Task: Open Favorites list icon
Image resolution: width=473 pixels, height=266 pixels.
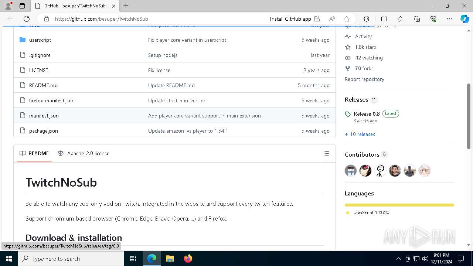Action: click(401, 19)
